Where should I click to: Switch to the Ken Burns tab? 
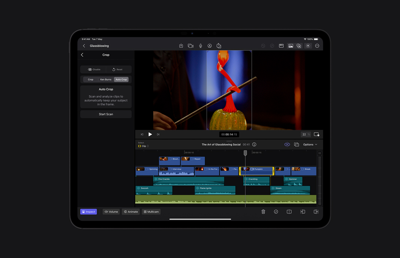click(x=106, y=79)
